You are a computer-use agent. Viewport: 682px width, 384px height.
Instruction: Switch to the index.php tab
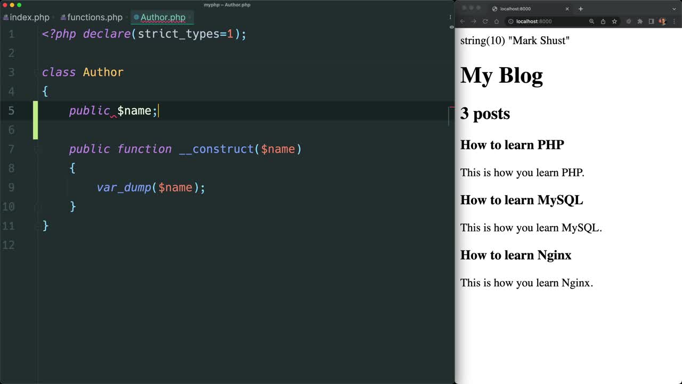[x=29, y=17]
